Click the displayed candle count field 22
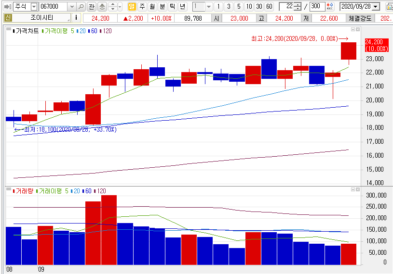 click(x=286, y=7)
